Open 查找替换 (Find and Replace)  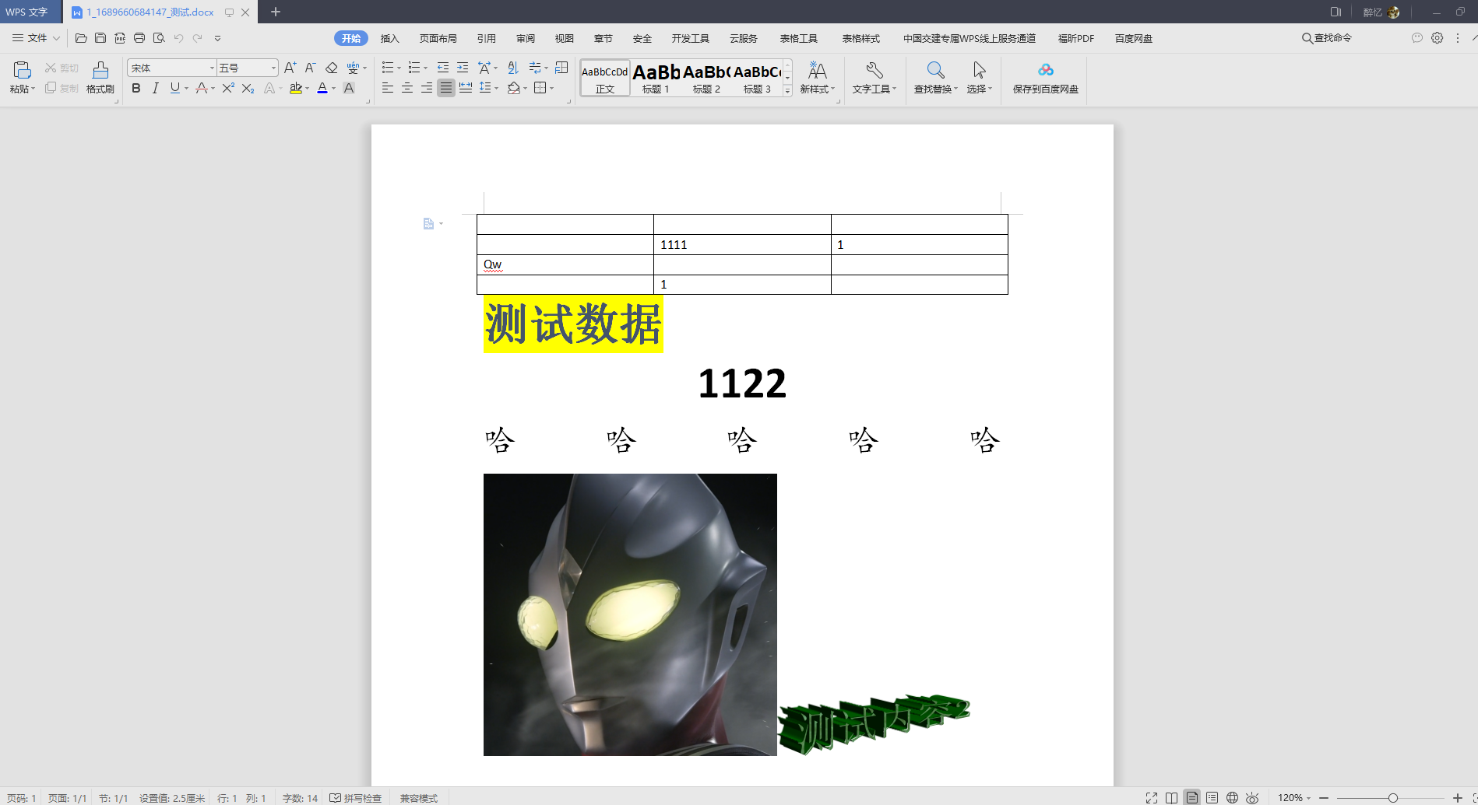tap(935, 78)
